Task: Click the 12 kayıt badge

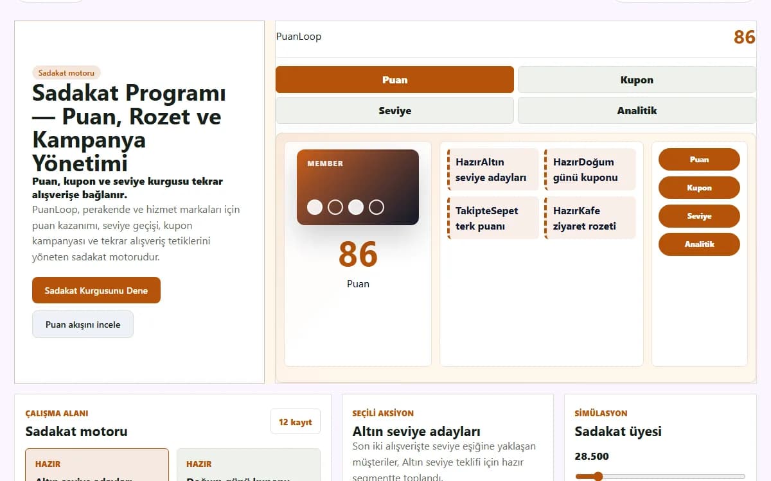Action: click(296, 422)
